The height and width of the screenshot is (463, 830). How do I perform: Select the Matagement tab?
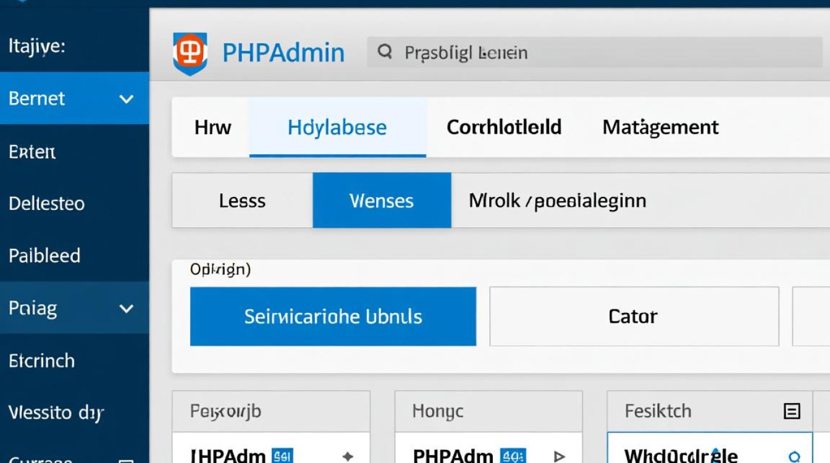660,127
